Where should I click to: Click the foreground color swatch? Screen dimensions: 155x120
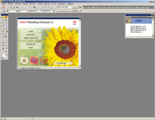(x=4, y=56)
